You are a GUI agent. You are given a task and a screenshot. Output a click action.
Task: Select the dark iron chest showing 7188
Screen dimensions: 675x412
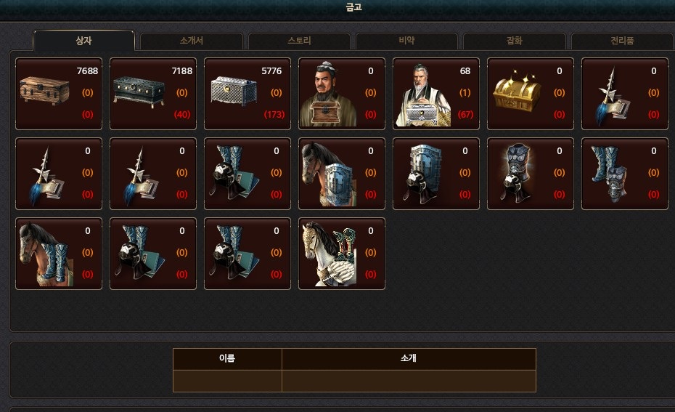point(153,94)
